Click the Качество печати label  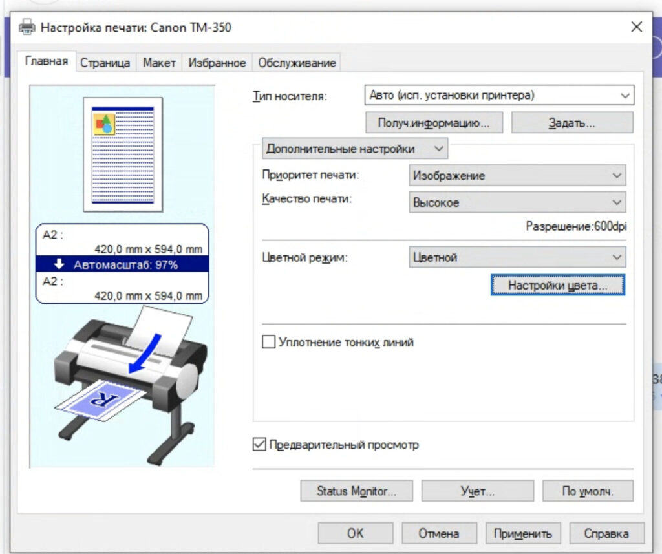307,198
